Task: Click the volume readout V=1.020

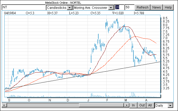Action: pyautogui.click(x=118, y=13)
